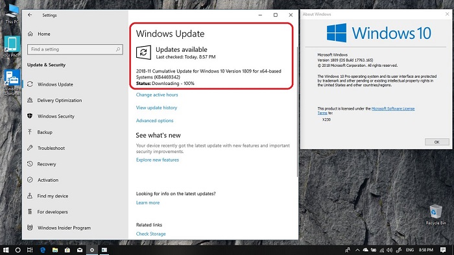Open Windows Security from the sidebar
454x255 pixels.
pyautogui.click(x=56, y=116)
